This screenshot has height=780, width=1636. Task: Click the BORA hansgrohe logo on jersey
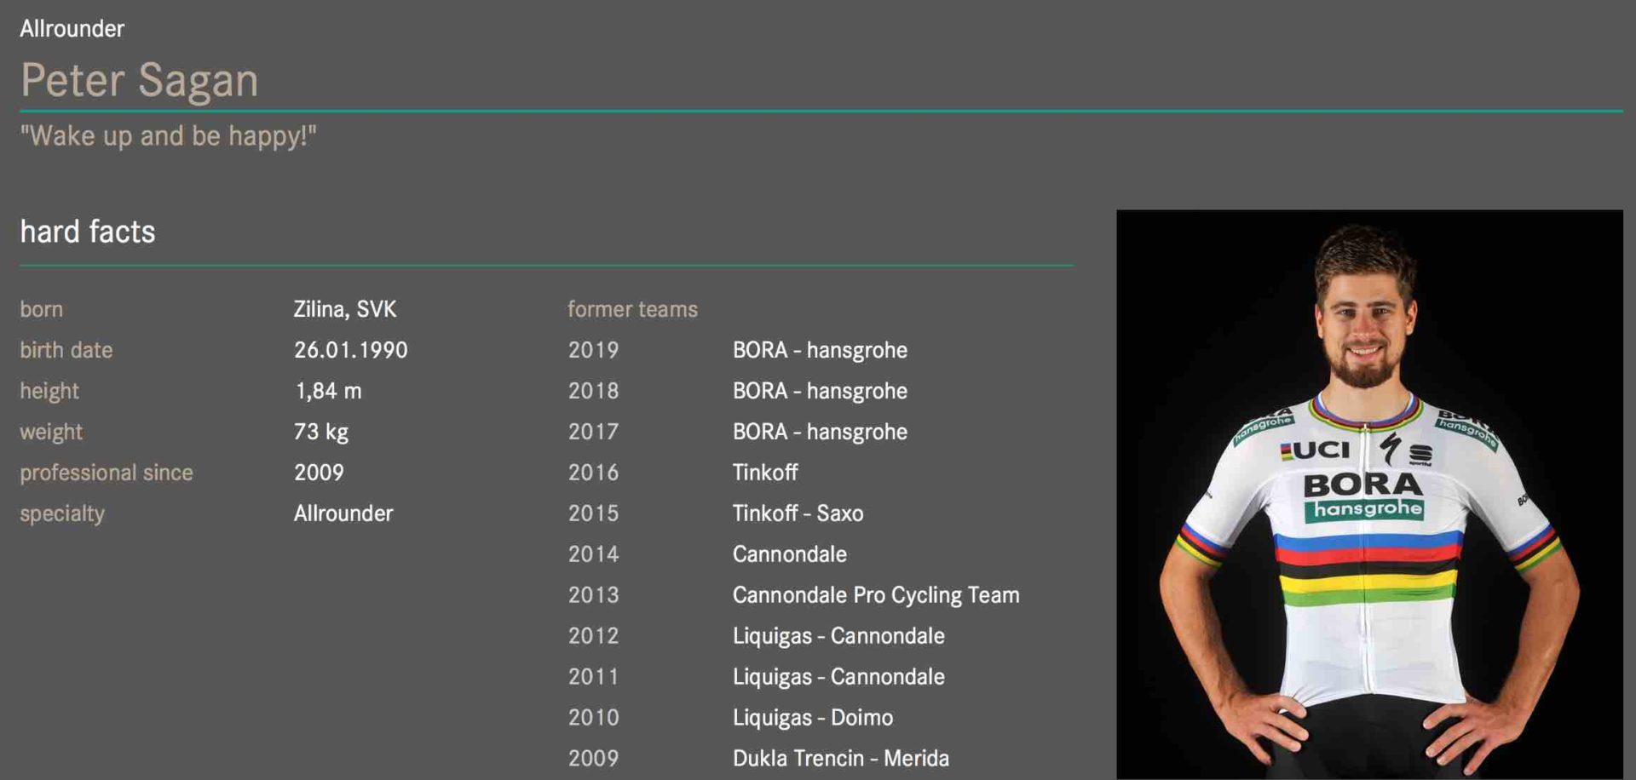coord(1363,496)
